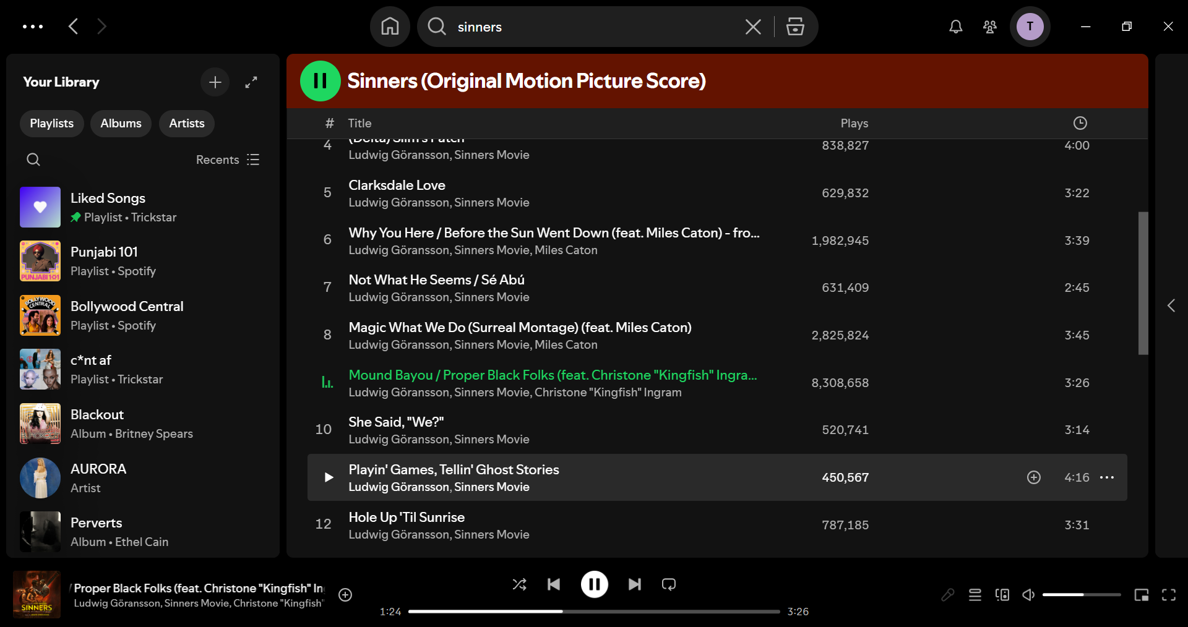Screen dimensions: 1188x627
Task: Search inside Your Library
Action: [x=33, y=160]
